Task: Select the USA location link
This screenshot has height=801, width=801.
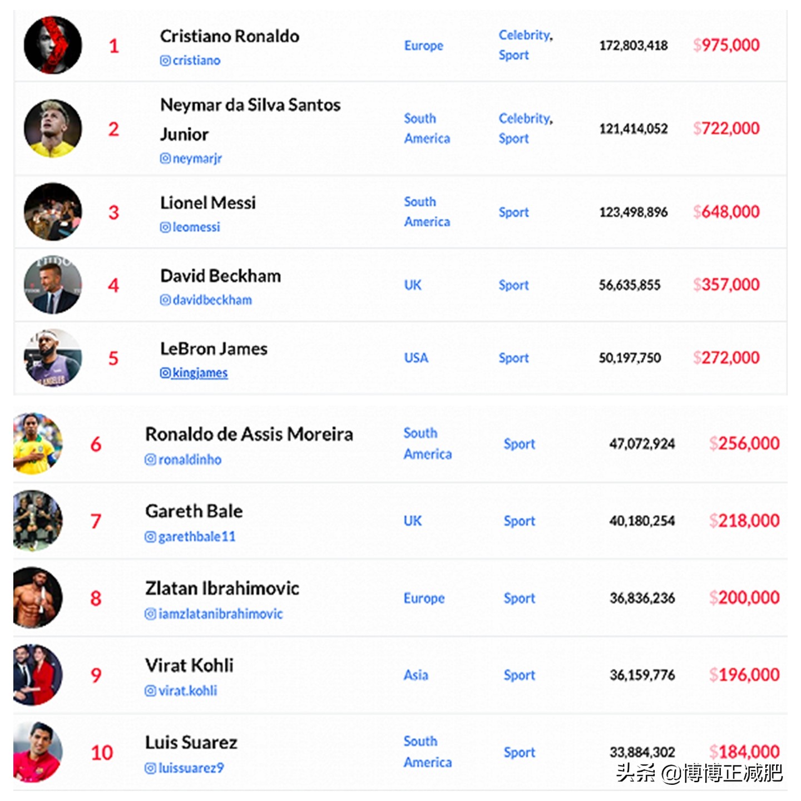Action: coord(416,358)
